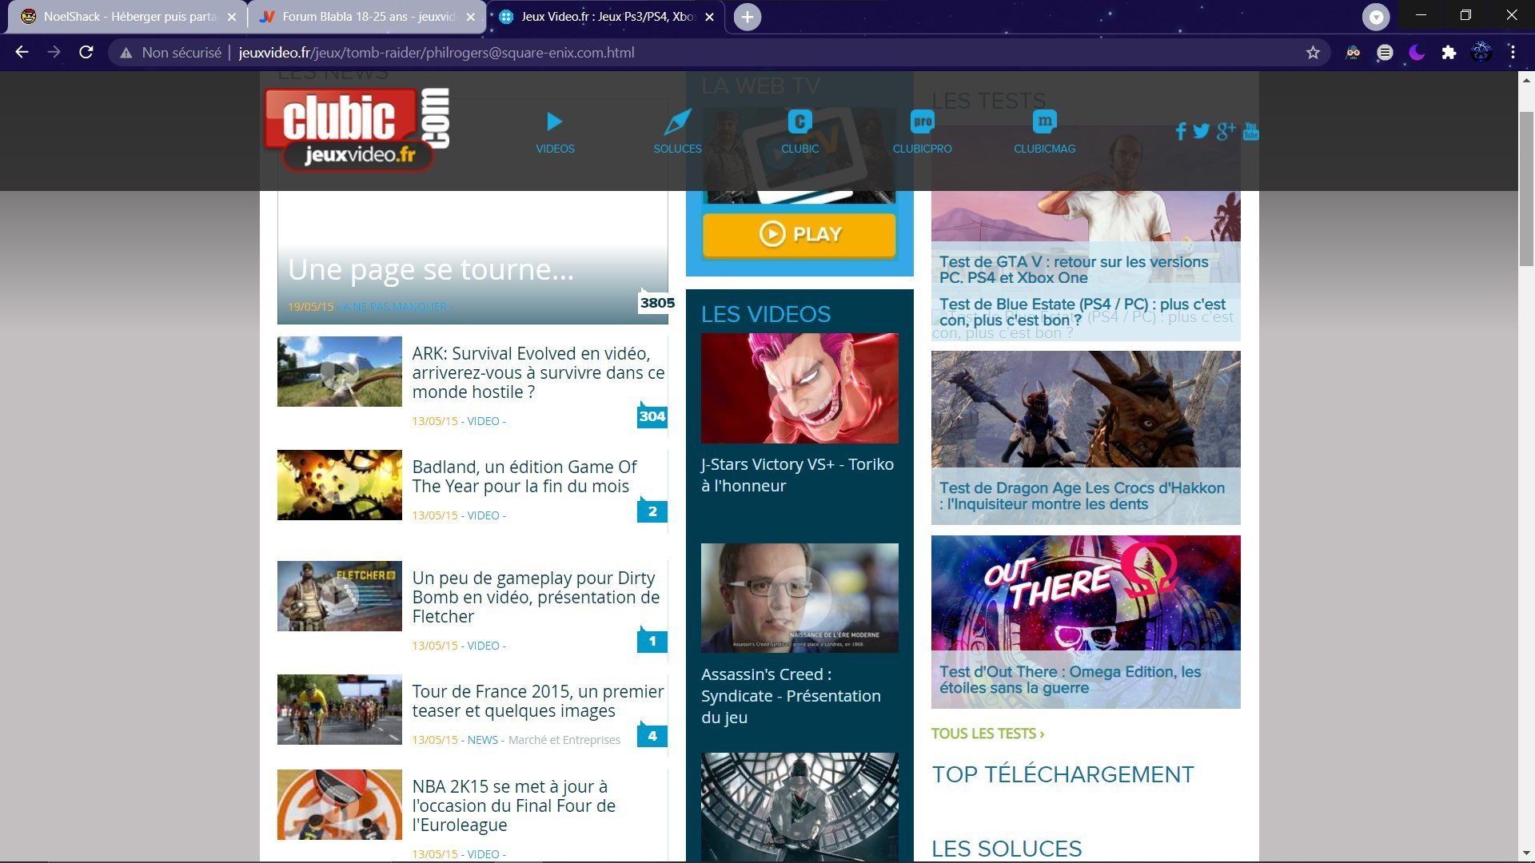Open Test de Dragon Age Crocs d'Hakkon
The width and height of the screenshot is (1535, 863).
click(1082, 495)
